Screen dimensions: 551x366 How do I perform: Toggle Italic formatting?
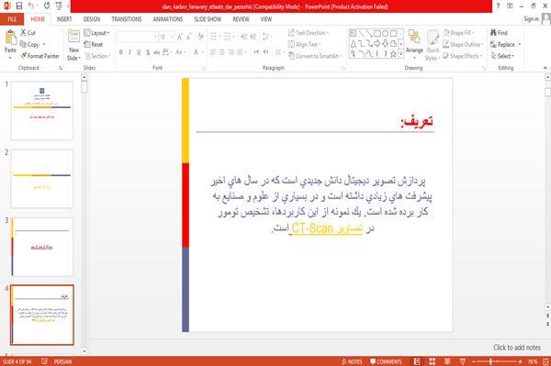pyautogui.click(x=130, y=52)
